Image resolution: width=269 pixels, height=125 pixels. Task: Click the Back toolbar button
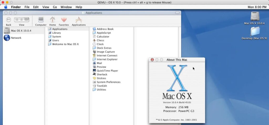pyautogui.click(x=8, y=21)
